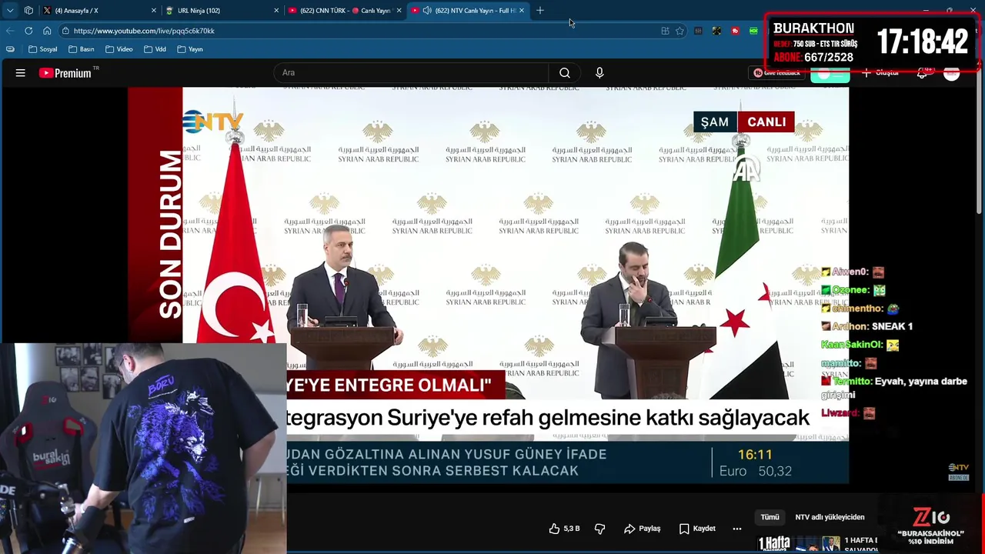Open the Video bookmarks folder
Image resolution: width=985 pixels, height=554 pixels.
(x=119, y=49)
